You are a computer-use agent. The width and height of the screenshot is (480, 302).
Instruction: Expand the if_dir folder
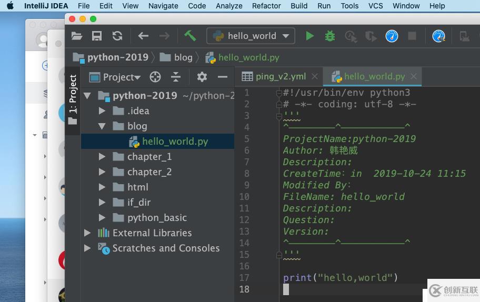coord(102,202)
